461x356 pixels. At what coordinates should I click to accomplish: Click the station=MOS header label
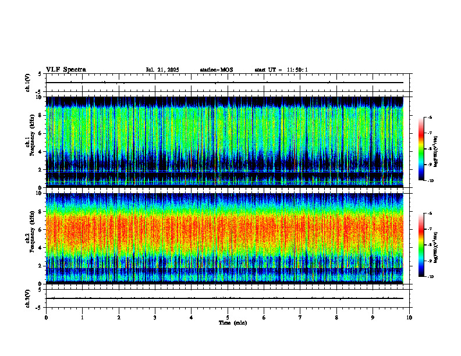[217, 70]
